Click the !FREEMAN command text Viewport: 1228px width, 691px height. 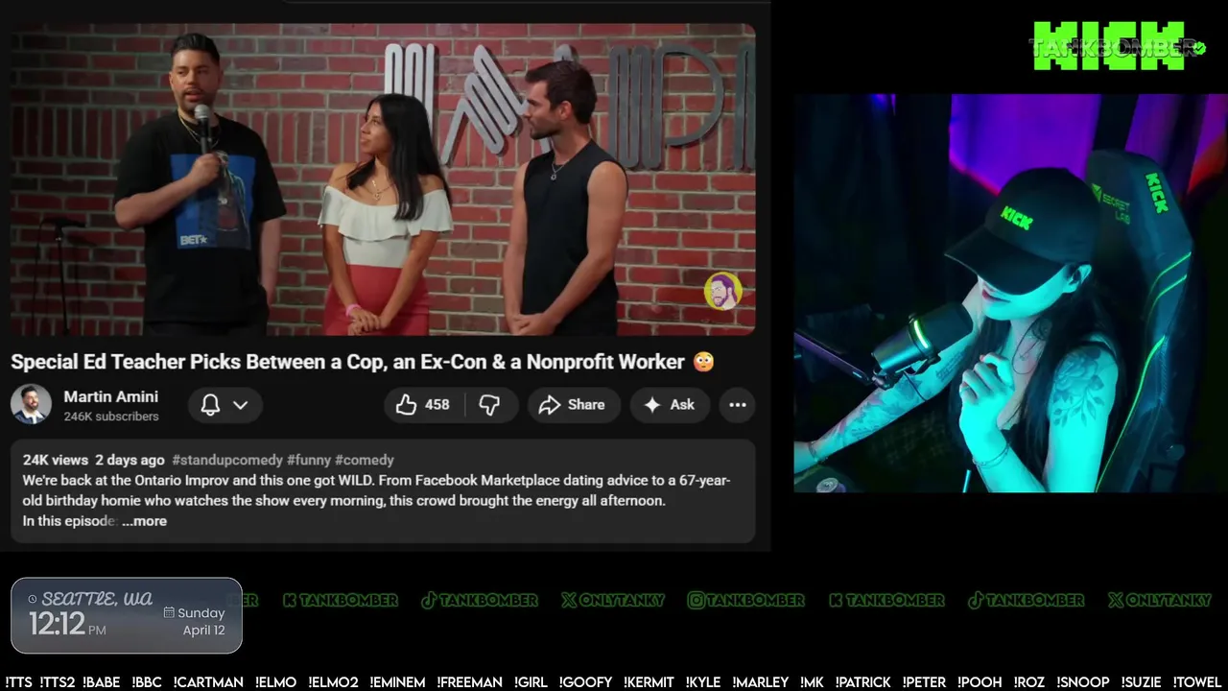pos(469,682)
